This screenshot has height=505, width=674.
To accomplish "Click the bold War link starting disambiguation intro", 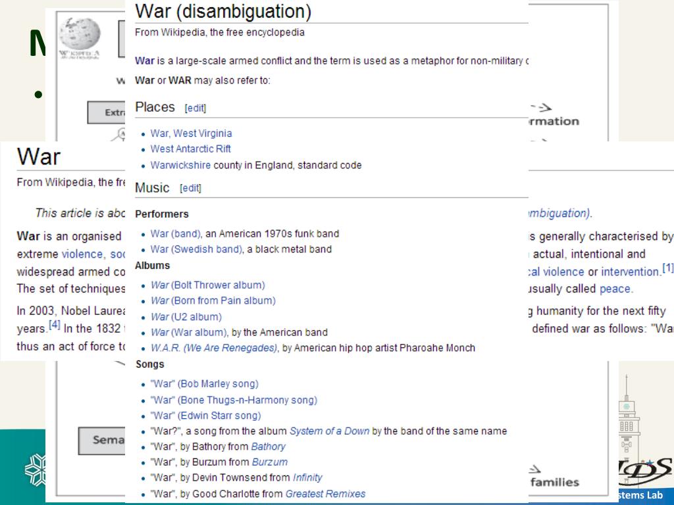I will pyautogui.click(x=144, y=61).
